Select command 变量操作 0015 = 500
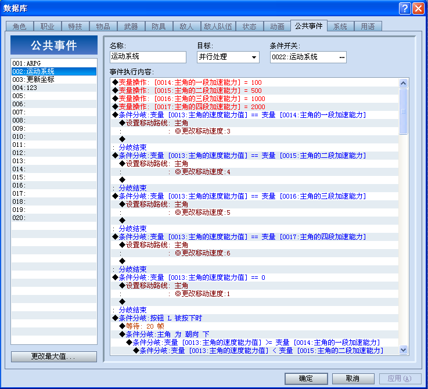Image resolution: width=428 pixels, height=389 pixels. [254, 91]
